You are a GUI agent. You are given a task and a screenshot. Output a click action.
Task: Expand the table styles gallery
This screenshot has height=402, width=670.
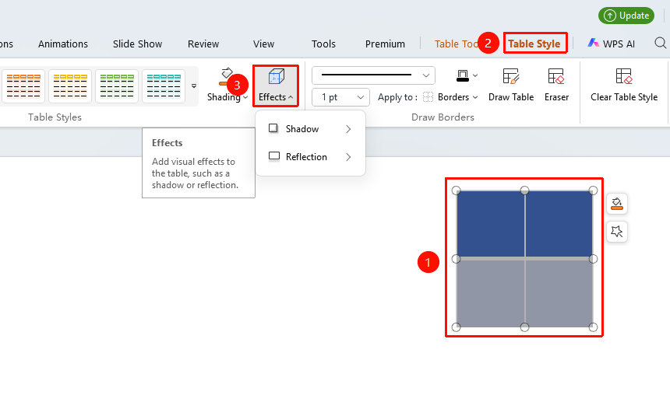[194, 86]
